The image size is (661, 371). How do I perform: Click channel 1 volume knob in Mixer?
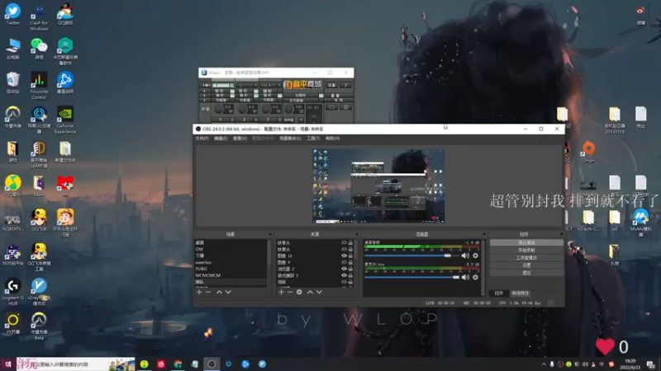218,110
